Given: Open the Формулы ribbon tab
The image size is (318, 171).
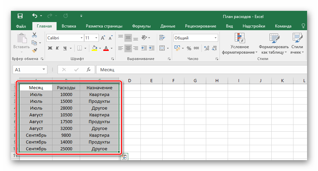Looking at the screenshot, I should pyautogui.click(x=142, y=26).
